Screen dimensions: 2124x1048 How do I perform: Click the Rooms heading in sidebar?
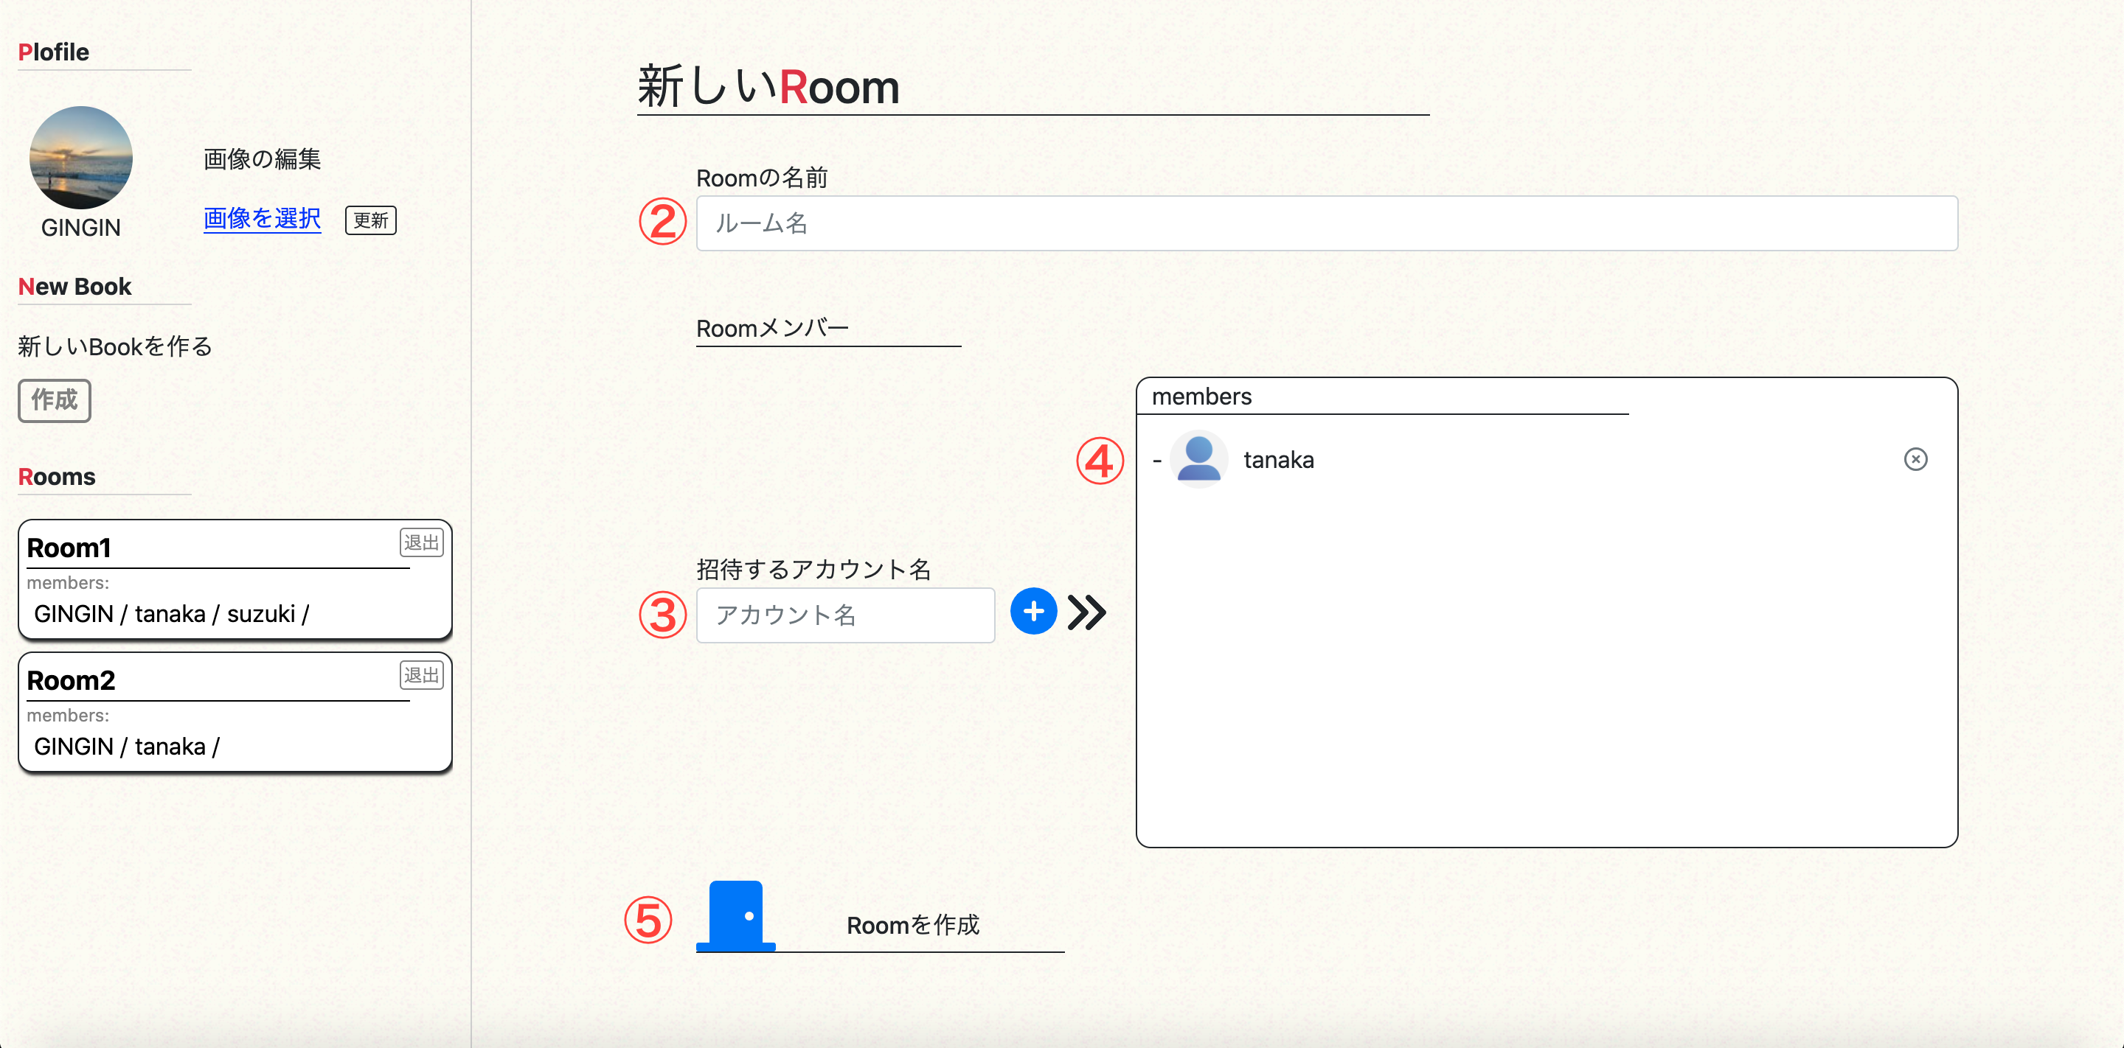point(57,477)
